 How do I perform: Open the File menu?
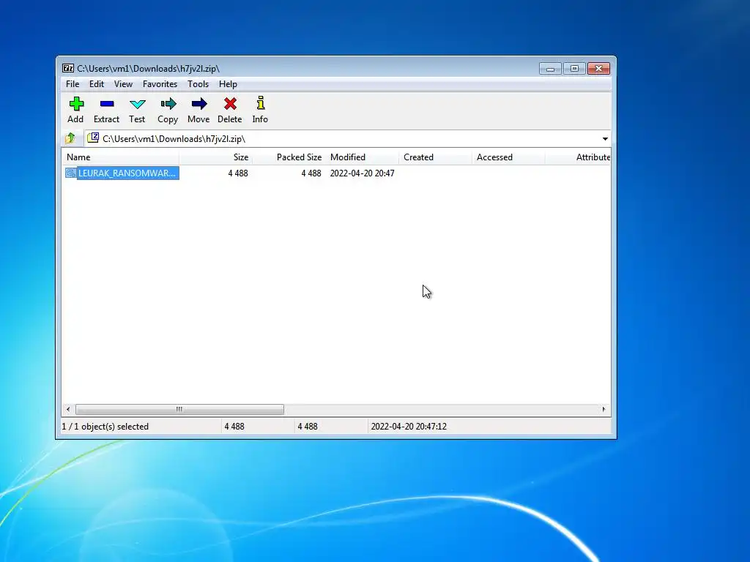click(x=73, y=84)
